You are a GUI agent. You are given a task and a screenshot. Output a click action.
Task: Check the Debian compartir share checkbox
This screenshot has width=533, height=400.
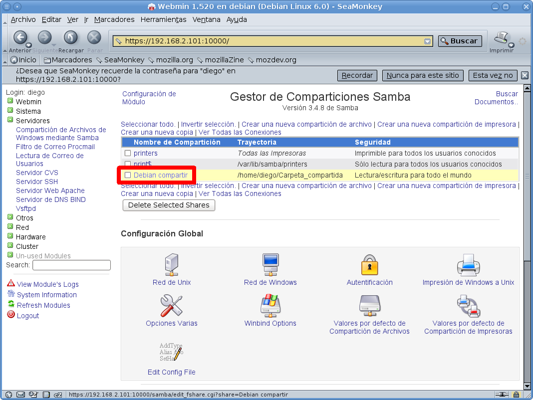(128, 175)
